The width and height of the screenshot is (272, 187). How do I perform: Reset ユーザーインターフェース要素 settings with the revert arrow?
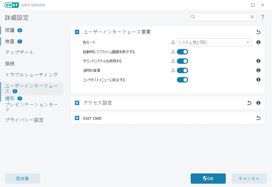coord(258,32)
